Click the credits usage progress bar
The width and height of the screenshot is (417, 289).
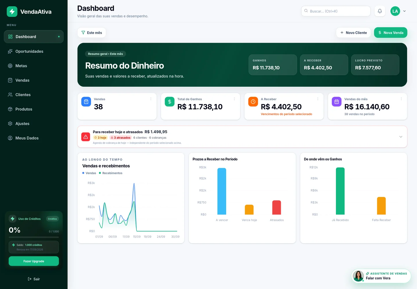point(34,237)
